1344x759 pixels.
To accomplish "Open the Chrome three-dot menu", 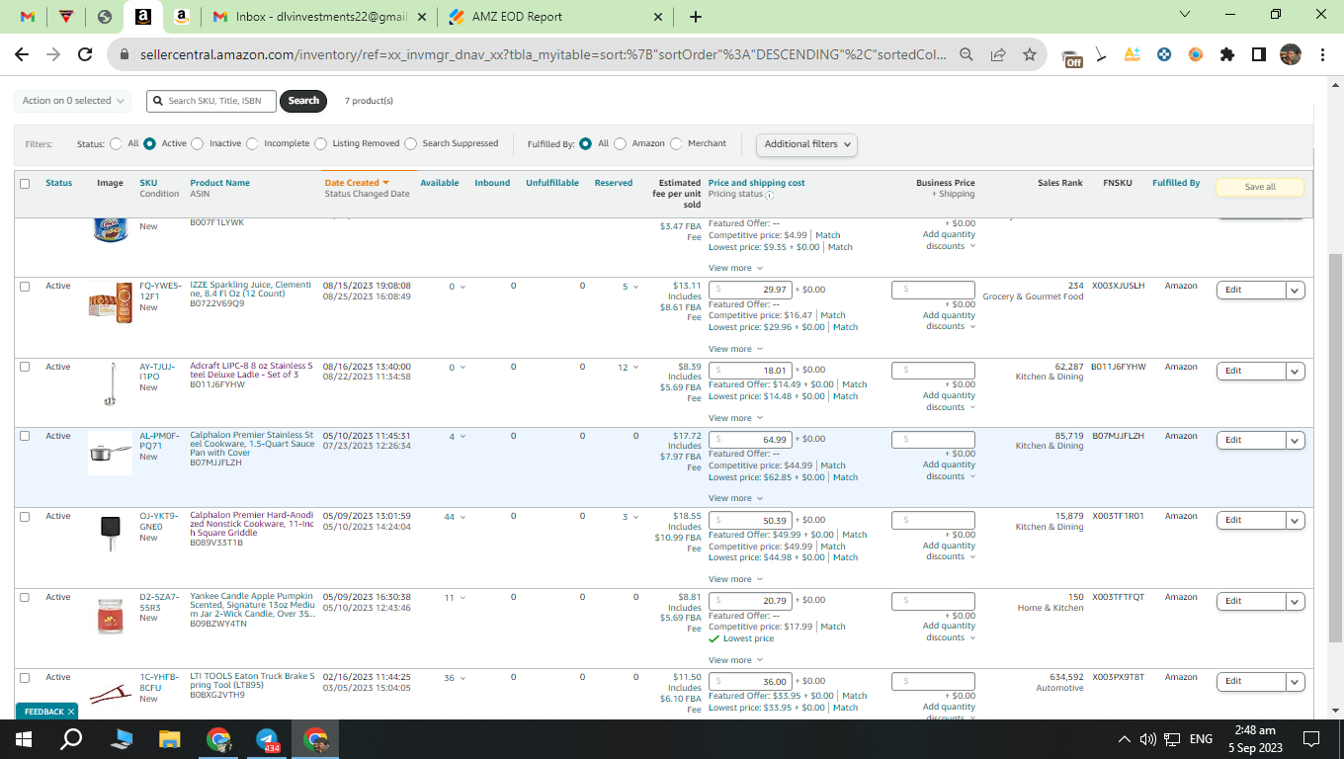I will [x=1322, y=55].
